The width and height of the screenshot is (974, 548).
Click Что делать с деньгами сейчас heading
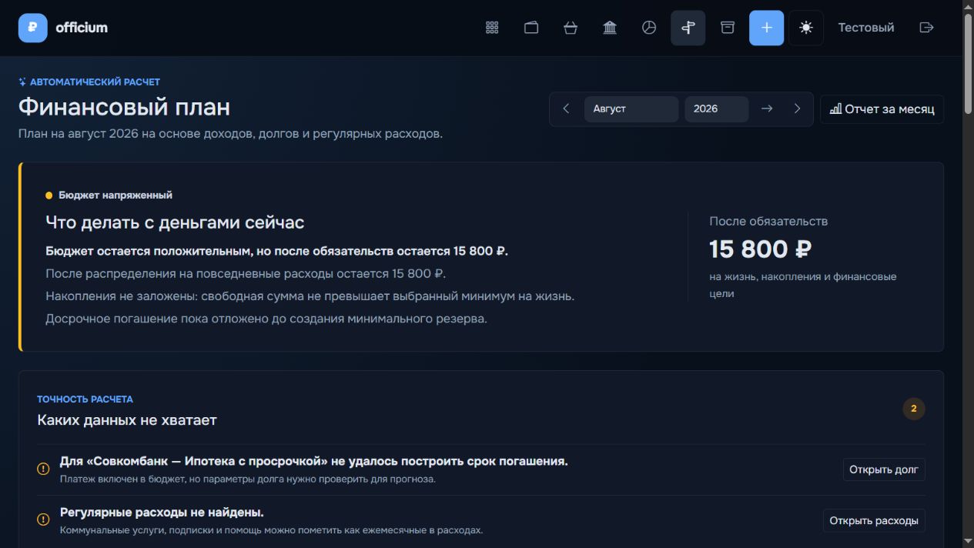point(175,222)
